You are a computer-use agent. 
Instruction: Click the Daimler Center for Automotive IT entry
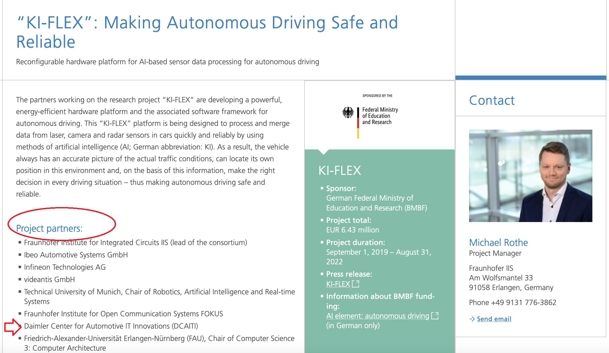[111, 326]
